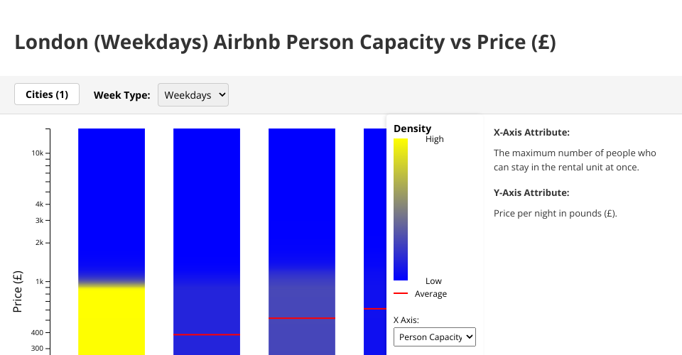
Task: Open the Cities (1) selector
Action: [47, 94]
